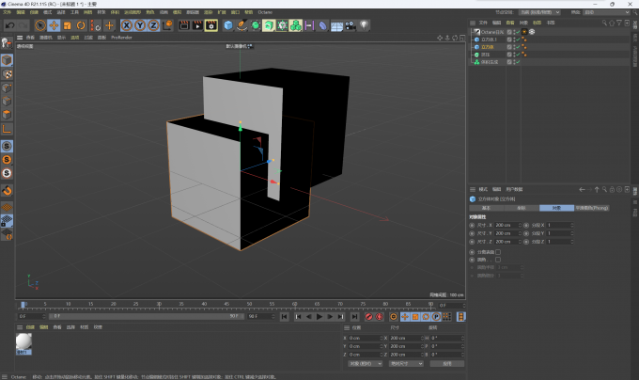Add a Floor environment object icon
This screenshot has height=380, width=639.
pos(336,26)
